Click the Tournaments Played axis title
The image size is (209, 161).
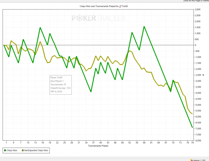(98, 146)
